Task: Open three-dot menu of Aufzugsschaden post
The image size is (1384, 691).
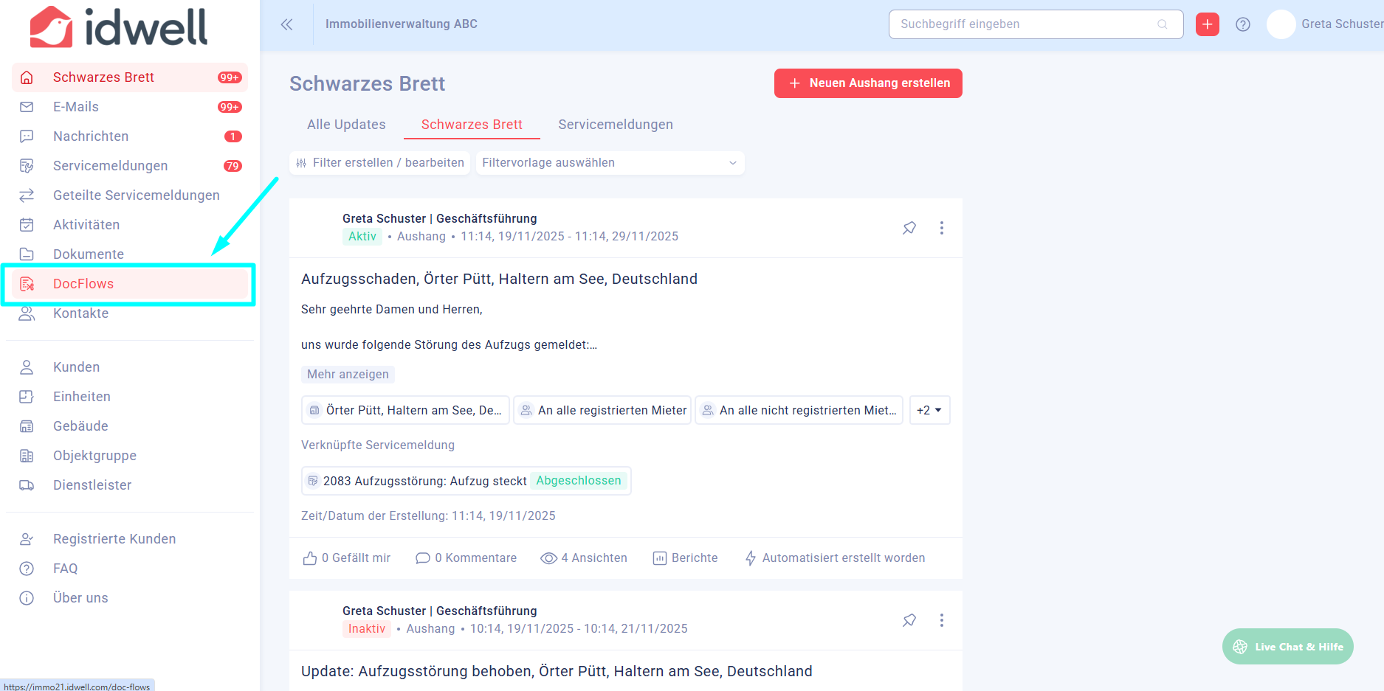Action: pos(942,228)
